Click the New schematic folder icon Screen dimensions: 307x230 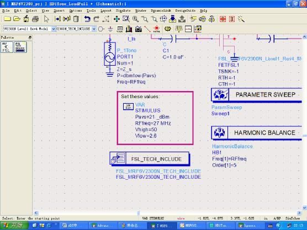(x=7, y=19)
